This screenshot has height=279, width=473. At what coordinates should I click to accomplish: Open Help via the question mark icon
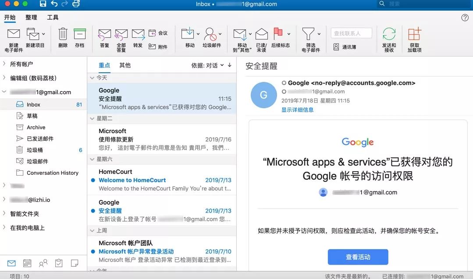click(465, 18)
